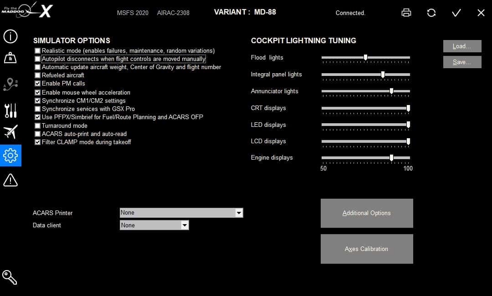Click the checkmark apply icon
The width and height of the screenshot is (492, 296).
point(456,13)
